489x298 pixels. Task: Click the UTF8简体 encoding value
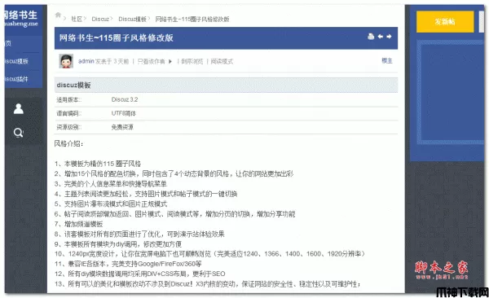tap(124, 113)
